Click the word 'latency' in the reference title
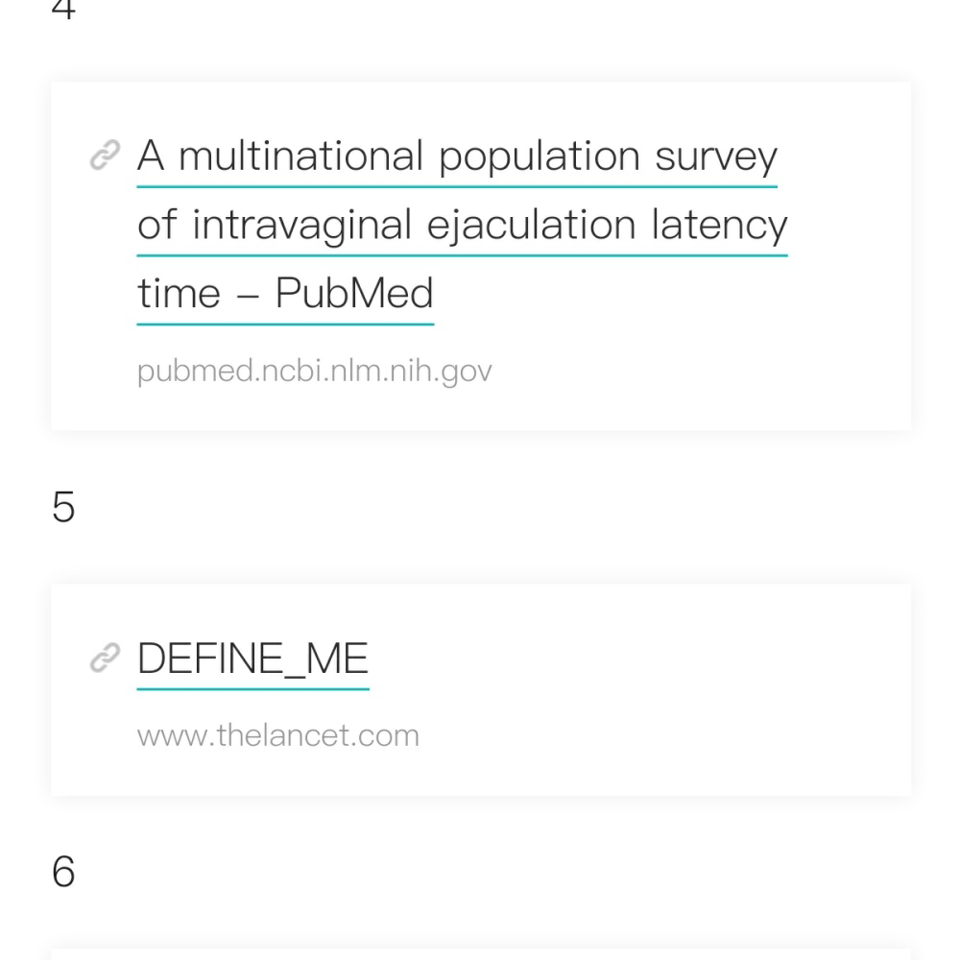Viewport: 960px width, 960px height. pyautogui.click(x=719, y=226)
